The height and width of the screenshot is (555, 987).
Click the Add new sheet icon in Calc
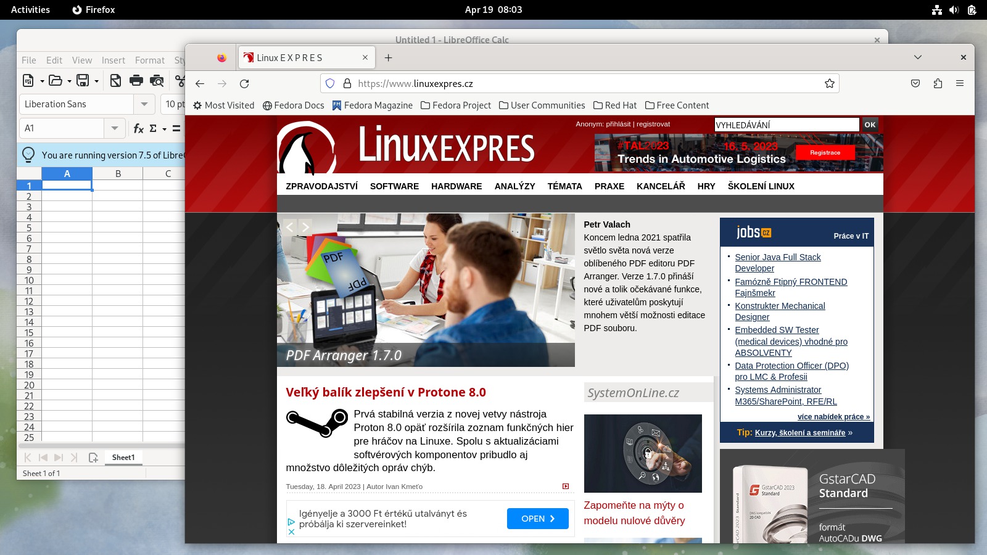click(x=93, y=458)
